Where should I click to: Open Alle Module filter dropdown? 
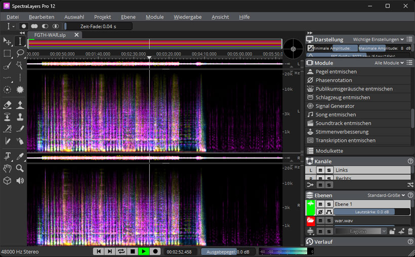389,63
